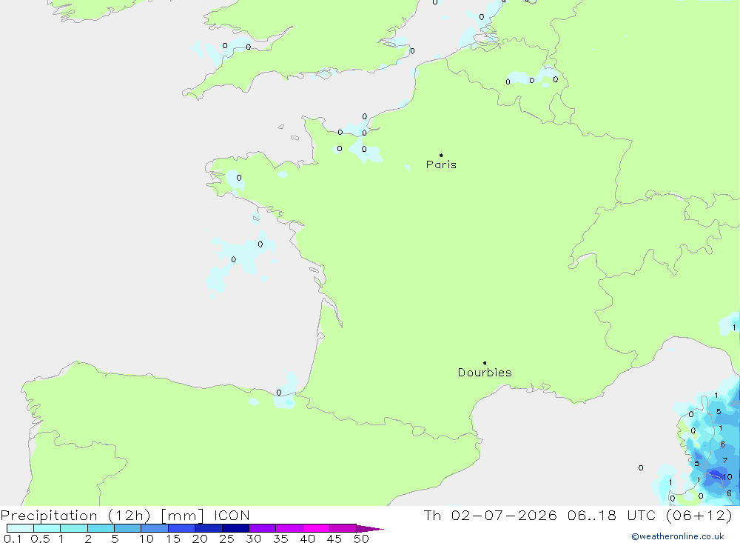The height and width of the screenshot is (543, 740).
Task: Pick the 15–20 mm legend swatch
Action: click(182, 528)
